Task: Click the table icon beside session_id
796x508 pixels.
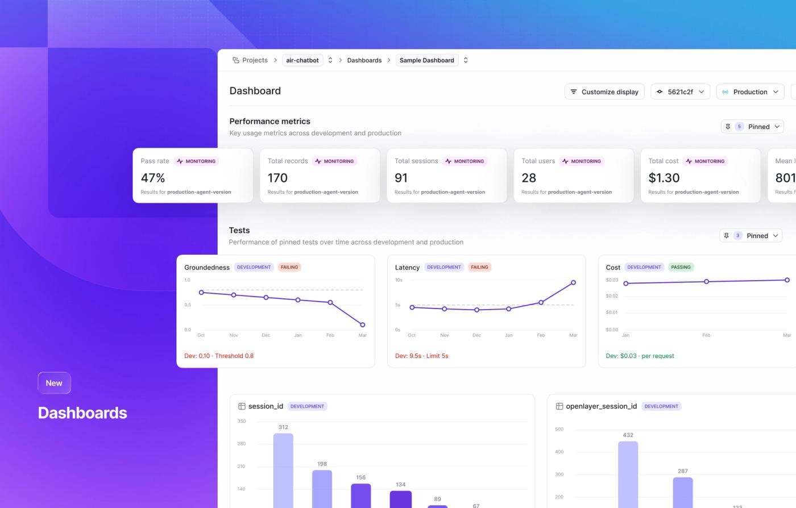Action: pyautogui.click(x=242, y=406)
